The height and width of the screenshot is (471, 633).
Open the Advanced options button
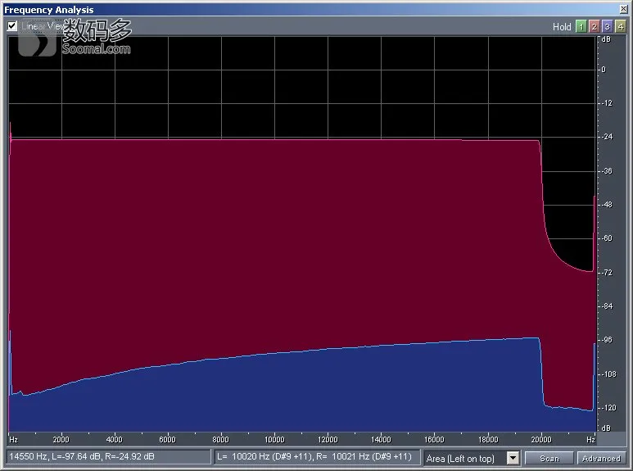pos(601,458)
